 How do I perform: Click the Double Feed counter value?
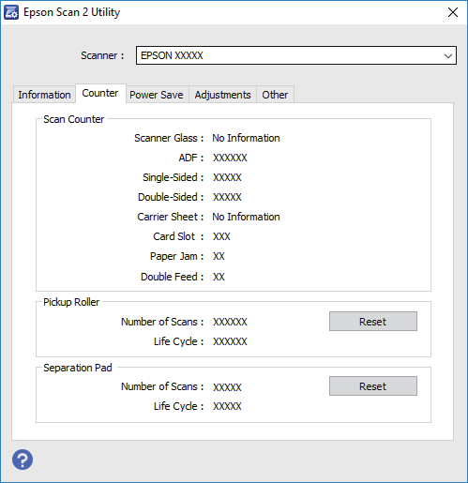[x=219, y=277]
